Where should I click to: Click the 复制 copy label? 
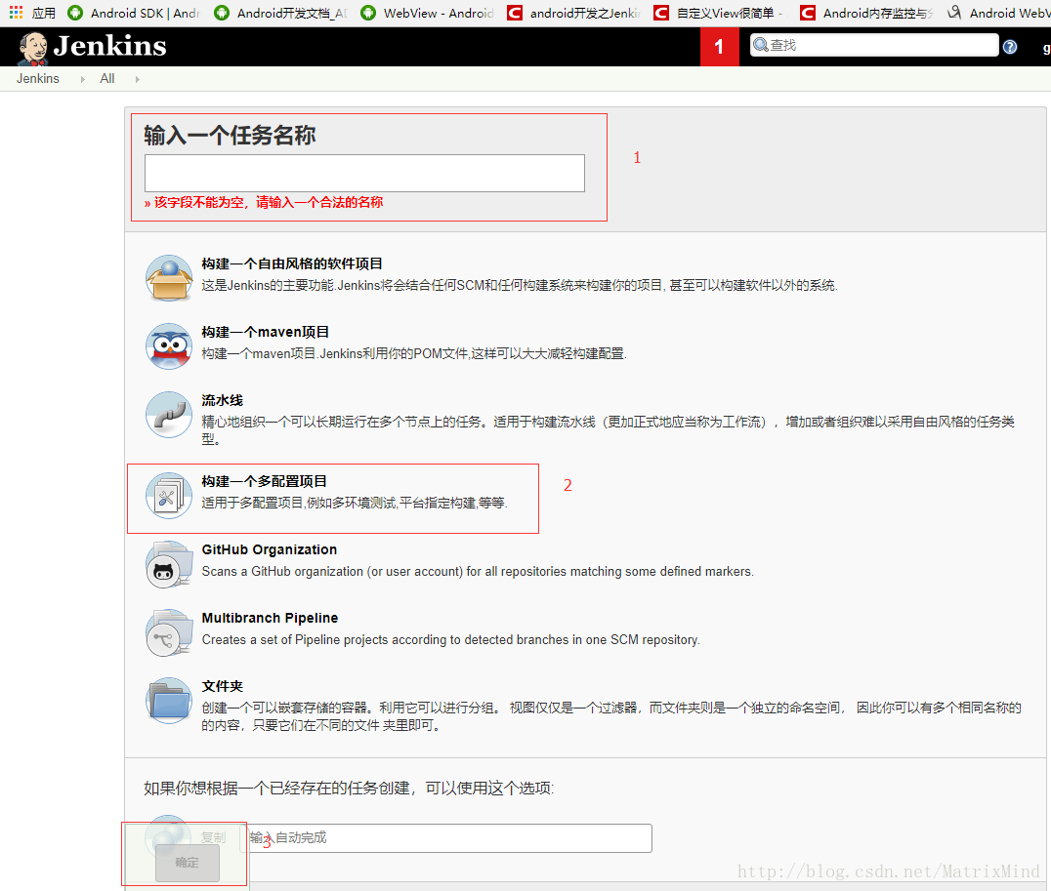(x=213, y=837)
